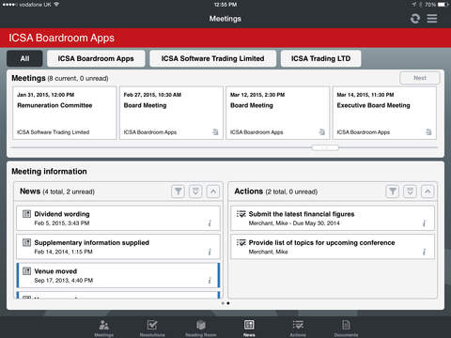
Task: Select the ICSA Boardroom Apps filter tab
Action: pyautogui.click(x=96, y=58)
